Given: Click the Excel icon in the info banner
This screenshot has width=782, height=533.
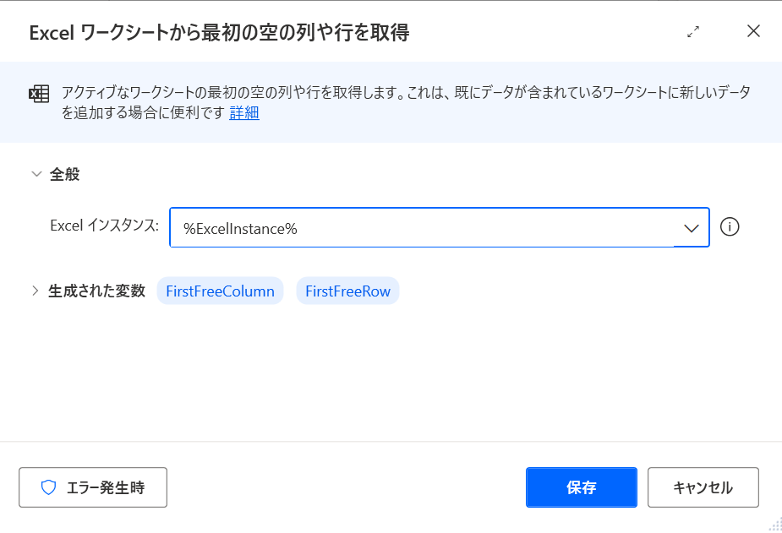Looking at the screenshot, I should (x=39, y=93).
